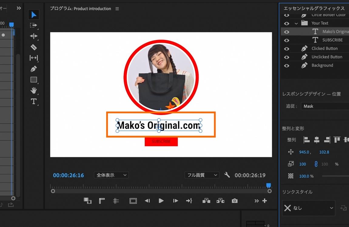
Task: Open the Program monitor panel menu
Action: [x=117, y=9]
